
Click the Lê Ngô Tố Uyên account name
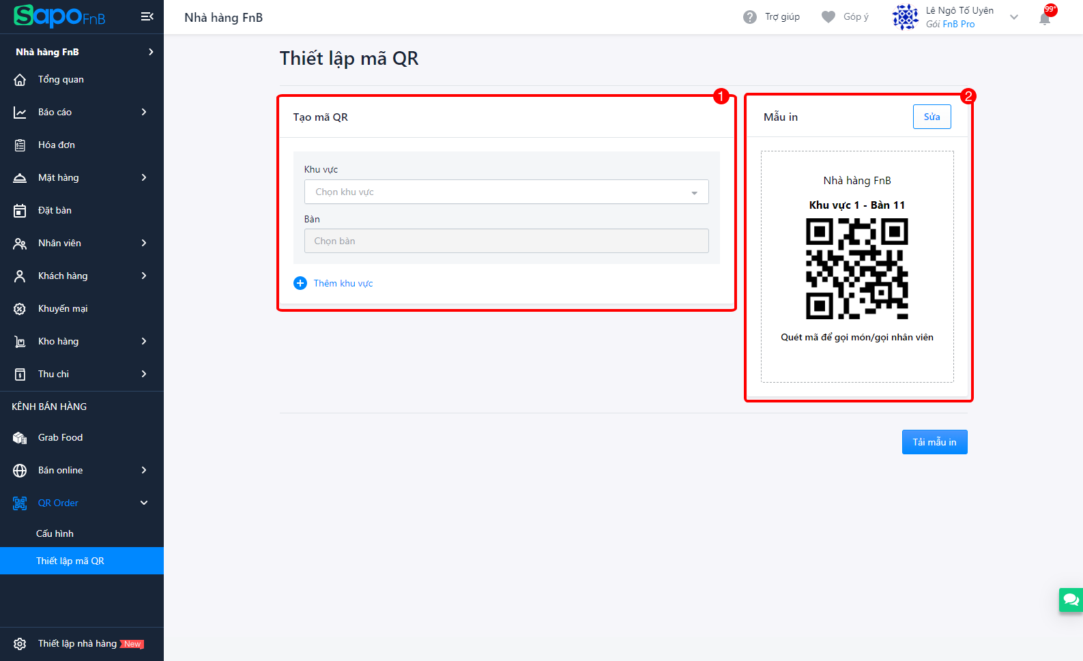959,11
